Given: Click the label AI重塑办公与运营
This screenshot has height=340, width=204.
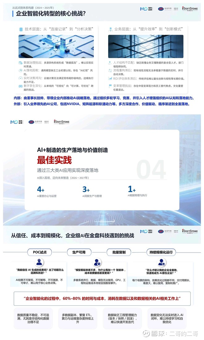Looking at the screenshot, I should pyautogui.click(x=47, y=196).
